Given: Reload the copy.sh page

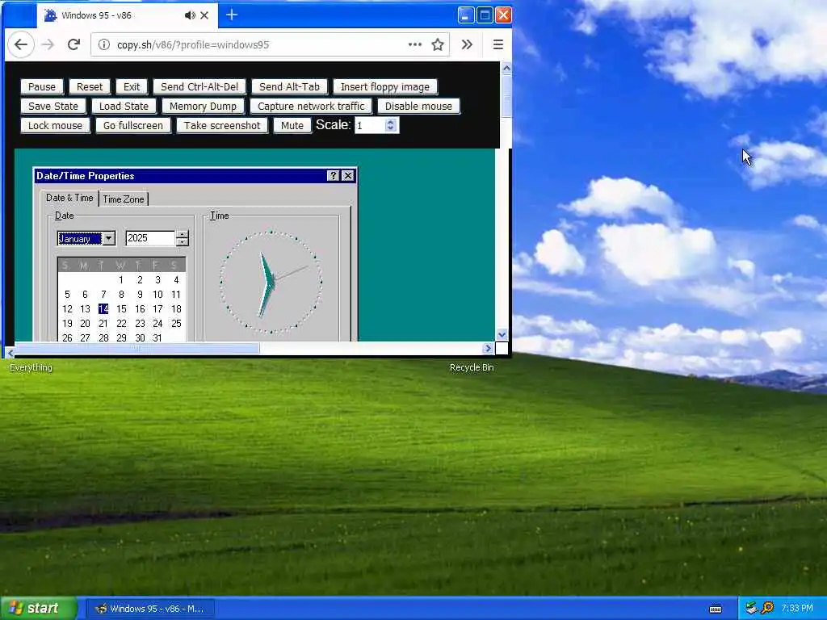Looking at the screenshot, I should 73,45.
